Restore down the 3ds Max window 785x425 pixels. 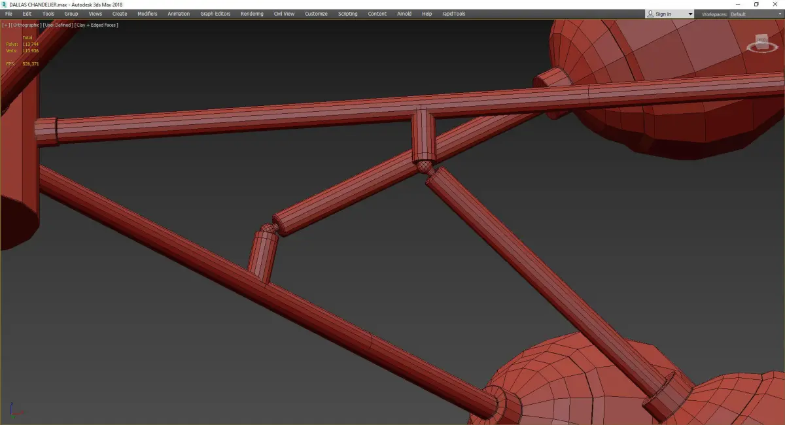click(756, 4)
